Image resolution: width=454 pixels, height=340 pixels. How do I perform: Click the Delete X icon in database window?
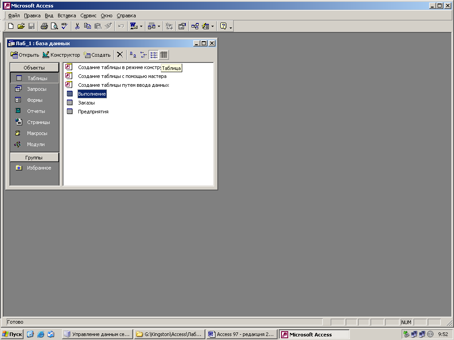[120, 54]
